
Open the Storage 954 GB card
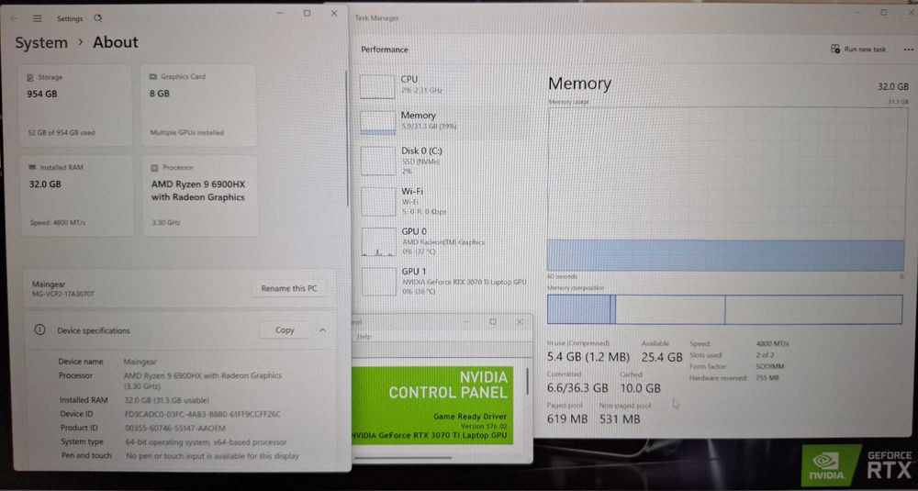pyautogui.click(x=75, y=105)
